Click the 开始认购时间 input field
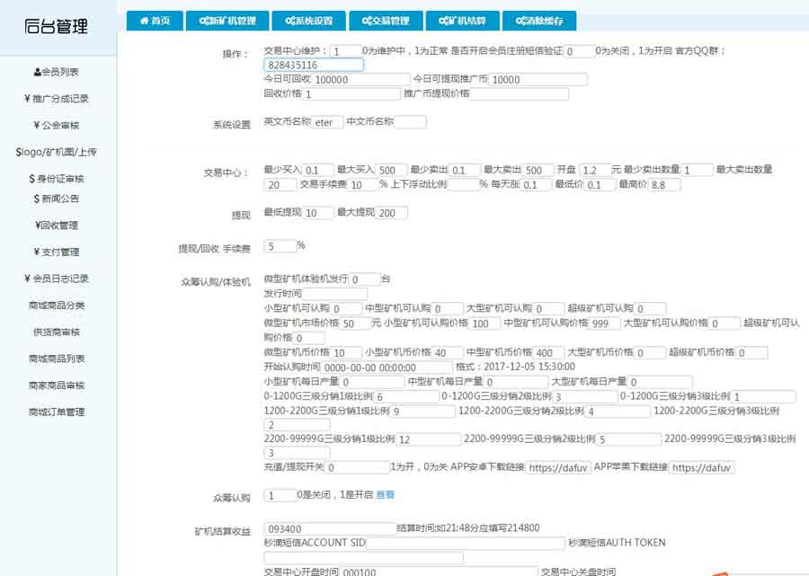809x576 pixels. pyautogui.click(x=369, y=368)
